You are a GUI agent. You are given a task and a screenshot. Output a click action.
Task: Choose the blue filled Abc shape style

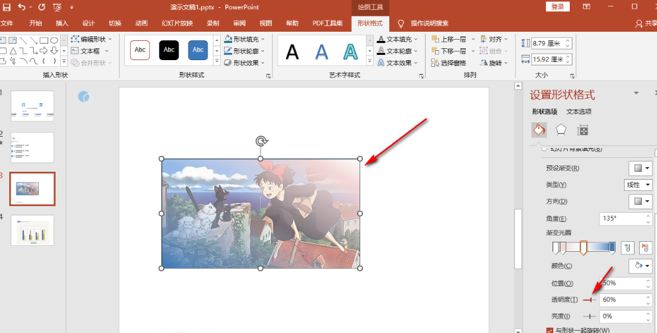click(x=198, y=50)
